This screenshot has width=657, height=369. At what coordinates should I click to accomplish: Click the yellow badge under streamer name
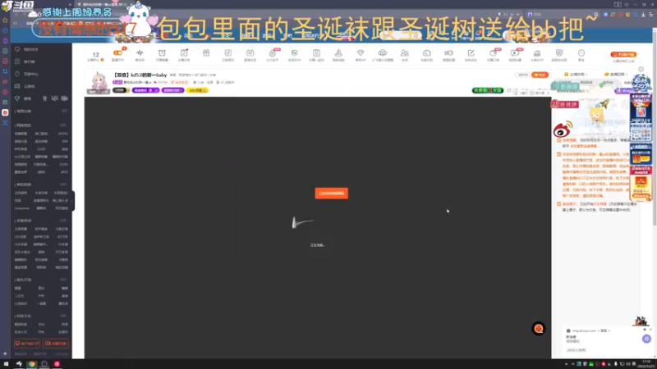coord(197,90)
